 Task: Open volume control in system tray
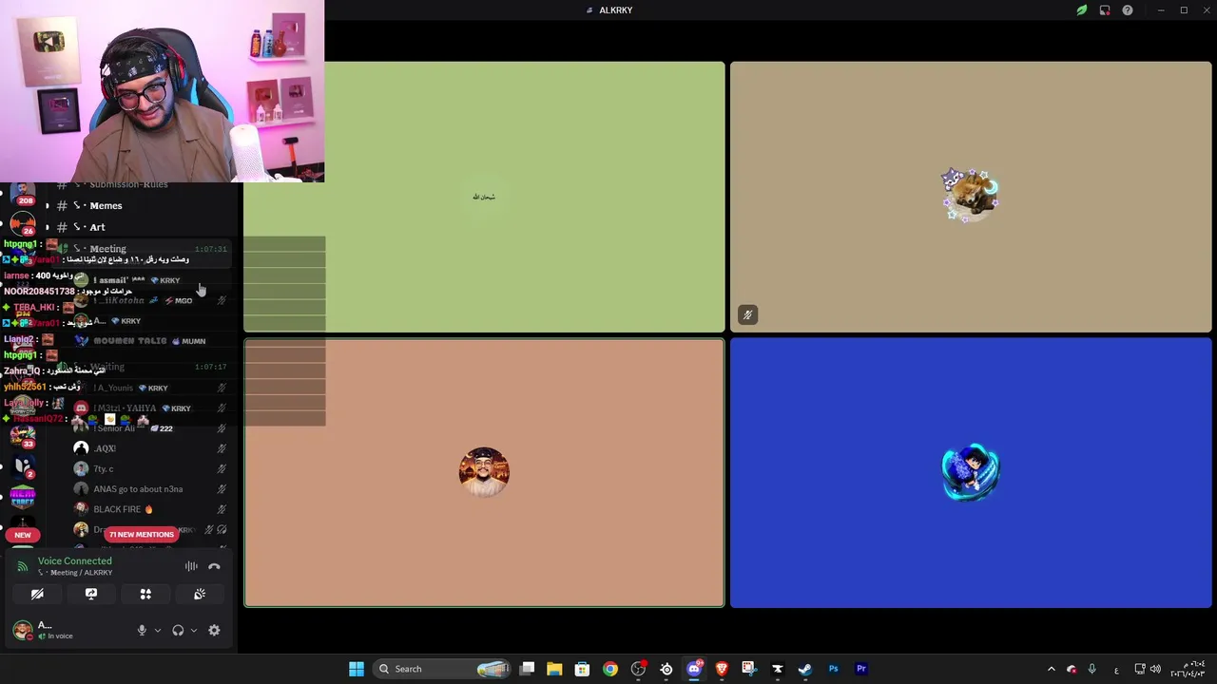1155,669
